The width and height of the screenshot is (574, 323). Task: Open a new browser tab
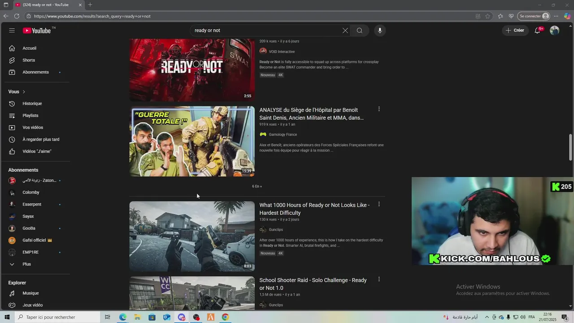pos(90,5)
